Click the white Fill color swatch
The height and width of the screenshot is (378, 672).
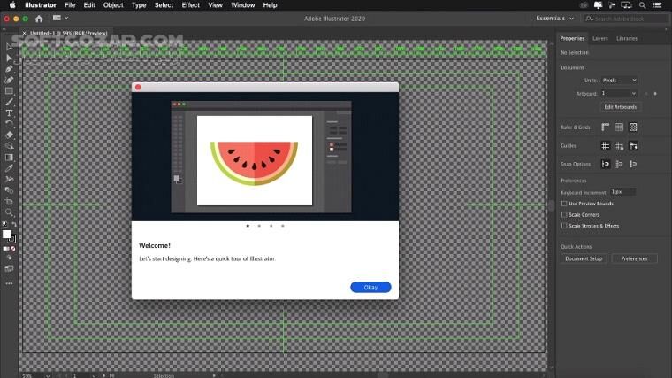pos(6,235)
